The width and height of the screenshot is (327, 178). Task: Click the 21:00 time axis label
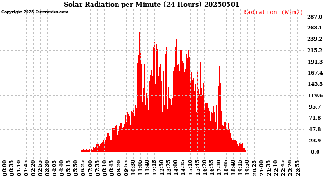click(261, 169)
